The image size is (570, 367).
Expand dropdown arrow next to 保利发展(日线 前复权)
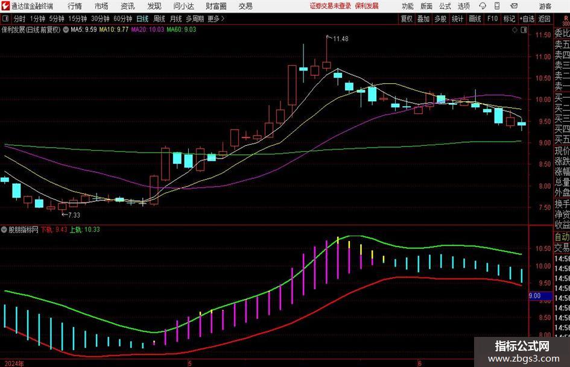[66, 30]
